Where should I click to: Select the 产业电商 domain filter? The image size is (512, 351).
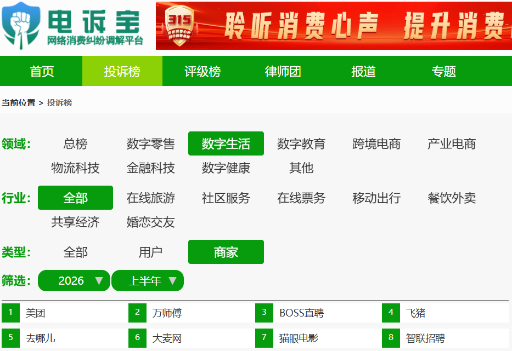pyautogui.click(x=452, y=143)
